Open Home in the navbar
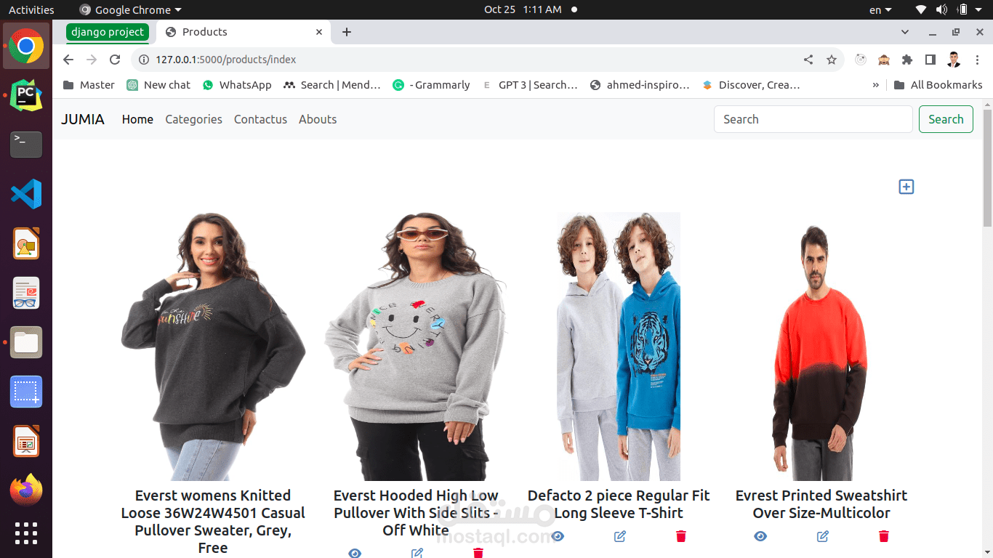Viewport: 993px width, 558px height. [137, 119]
